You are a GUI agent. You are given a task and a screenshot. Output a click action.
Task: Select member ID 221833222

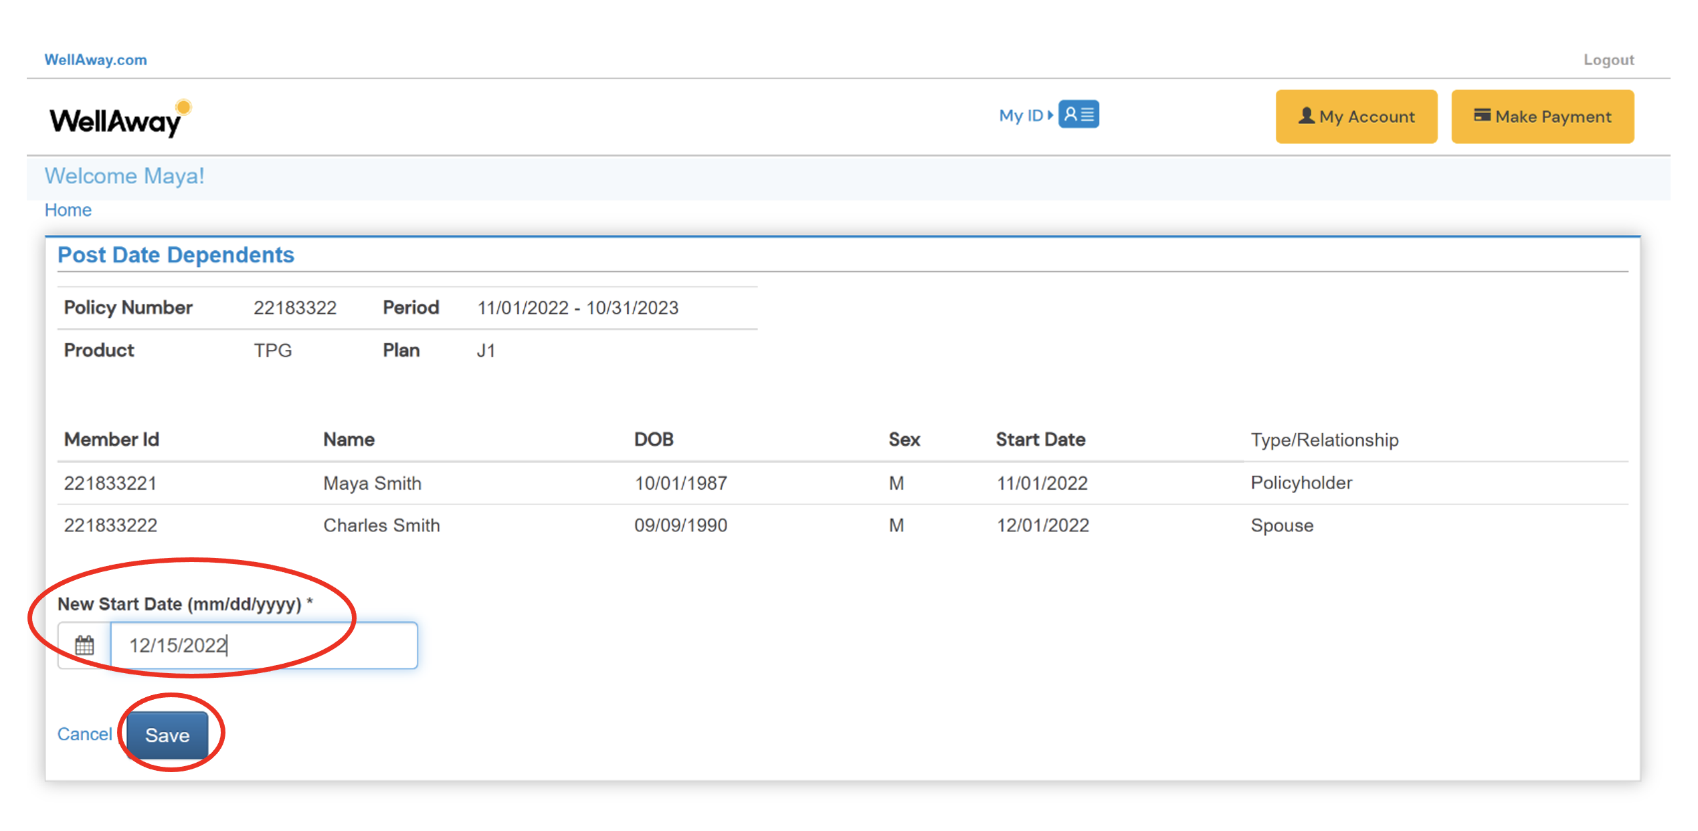[x=110, y=525]
